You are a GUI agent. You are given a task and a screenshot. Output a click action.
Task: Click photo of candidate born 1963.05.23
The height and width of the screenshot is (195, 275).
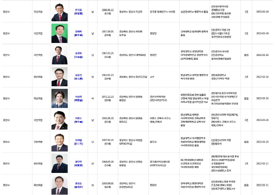[x=59, y=77]
